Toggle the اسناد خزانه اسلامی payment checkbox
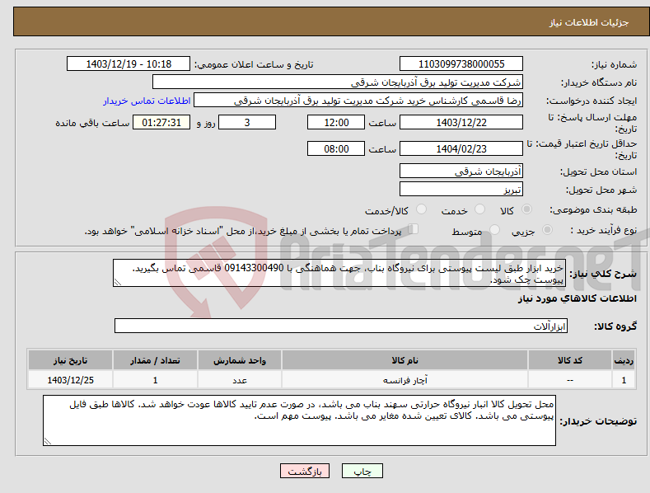The height and width of the screenshot is (493, 650). 414,228
